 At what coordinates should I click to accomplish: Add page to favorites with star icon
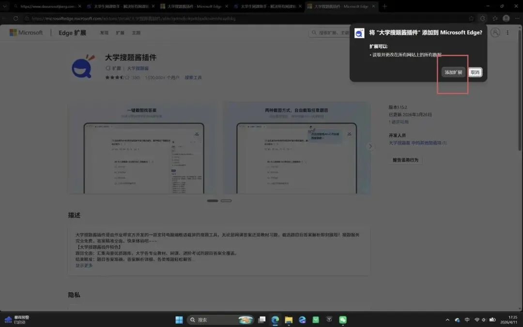471,19
